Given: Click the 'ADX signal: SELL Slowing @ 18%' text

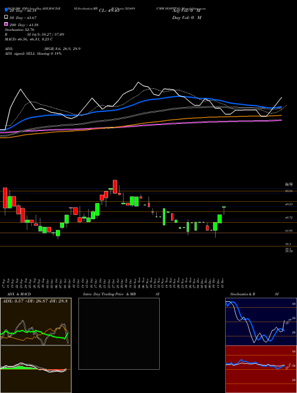Looking at the screenshot, I should tap(33, 54).
